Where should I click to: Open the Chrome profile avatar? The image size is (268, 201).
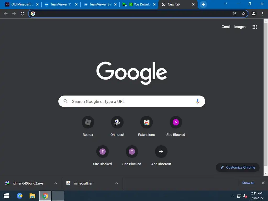coord(254,14)
